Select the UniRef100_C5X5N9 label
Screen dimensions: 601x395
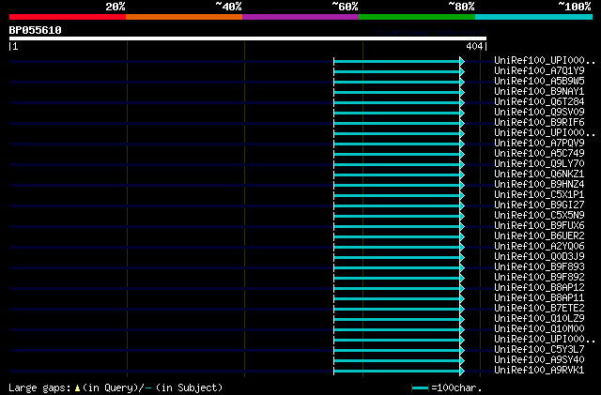coord(539,216)
